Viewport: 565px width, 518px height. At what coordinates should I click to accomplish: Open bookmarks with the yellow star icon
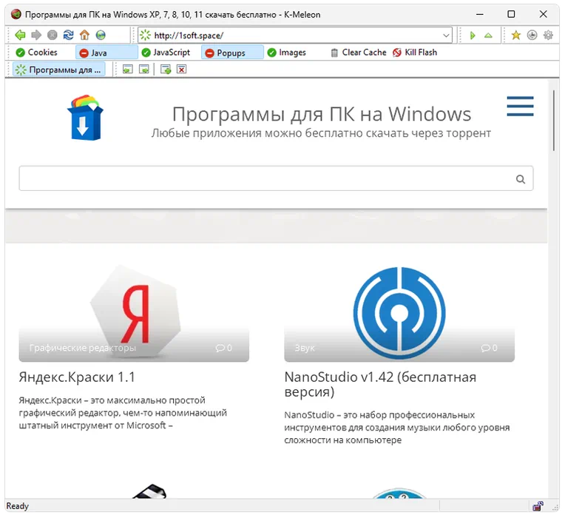coord(516,35)
